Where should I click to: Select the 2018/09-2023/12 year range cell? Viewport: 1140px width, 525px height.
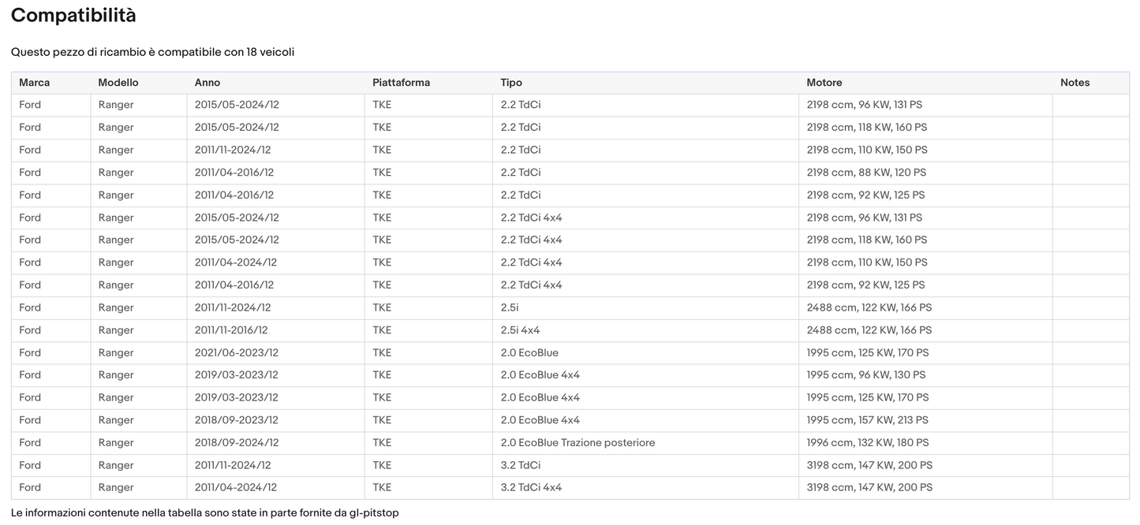[237, 420]
